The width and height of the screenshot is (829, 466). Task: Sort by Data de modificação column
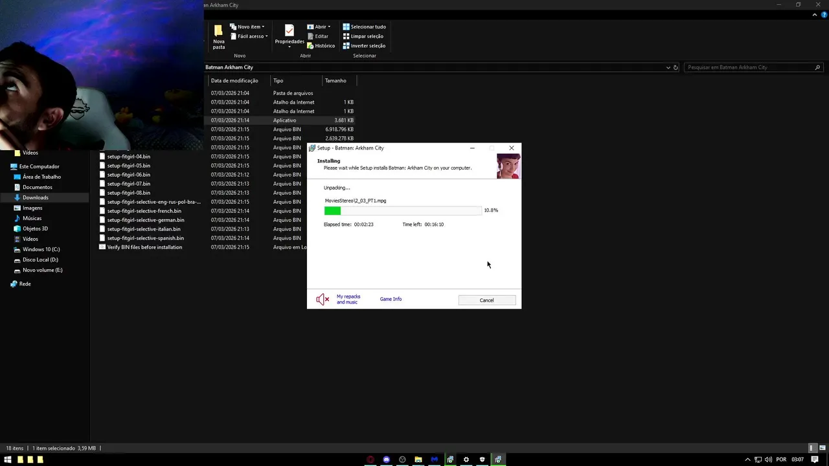(239, 81)
